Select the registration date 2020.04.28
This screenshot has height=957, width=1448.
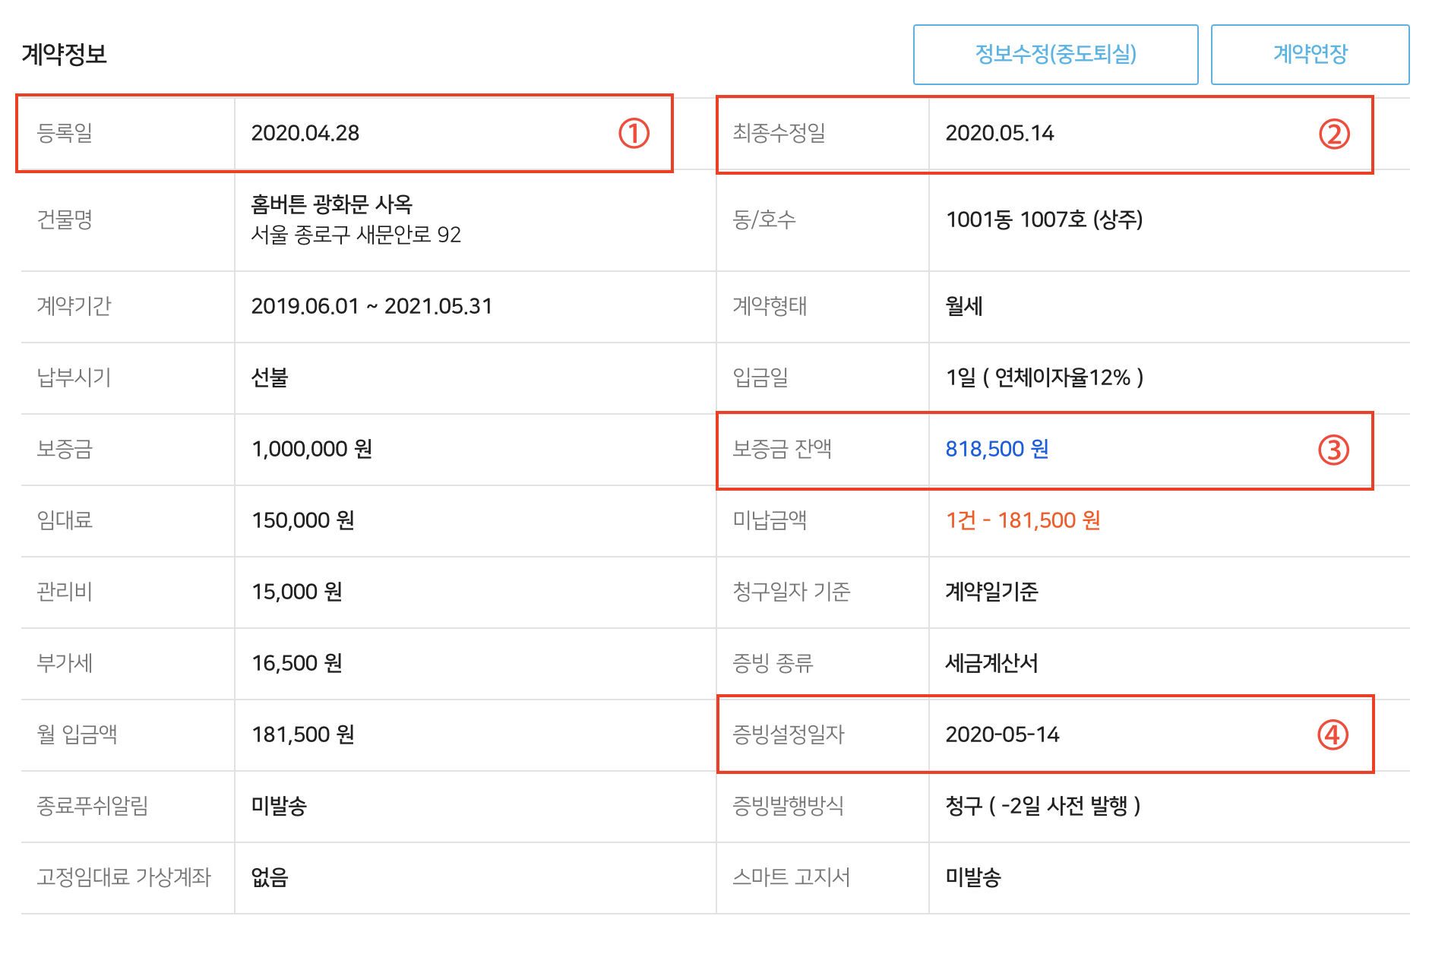tap(305, 133)
